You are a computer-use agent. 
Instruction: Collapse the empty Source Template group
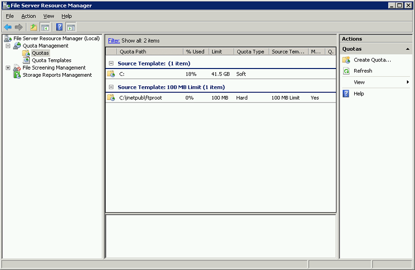[x=111, y=63]
